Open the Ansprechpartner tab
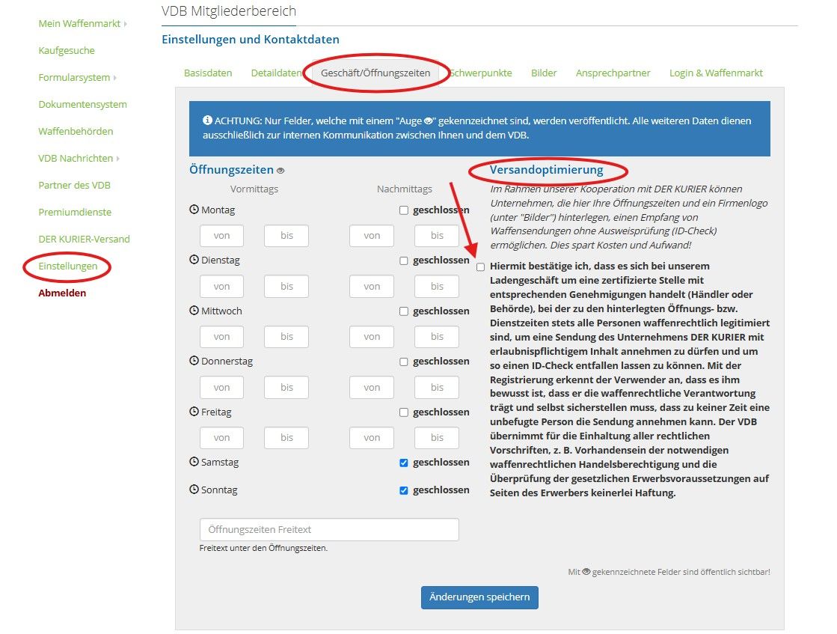 point(613,73)
